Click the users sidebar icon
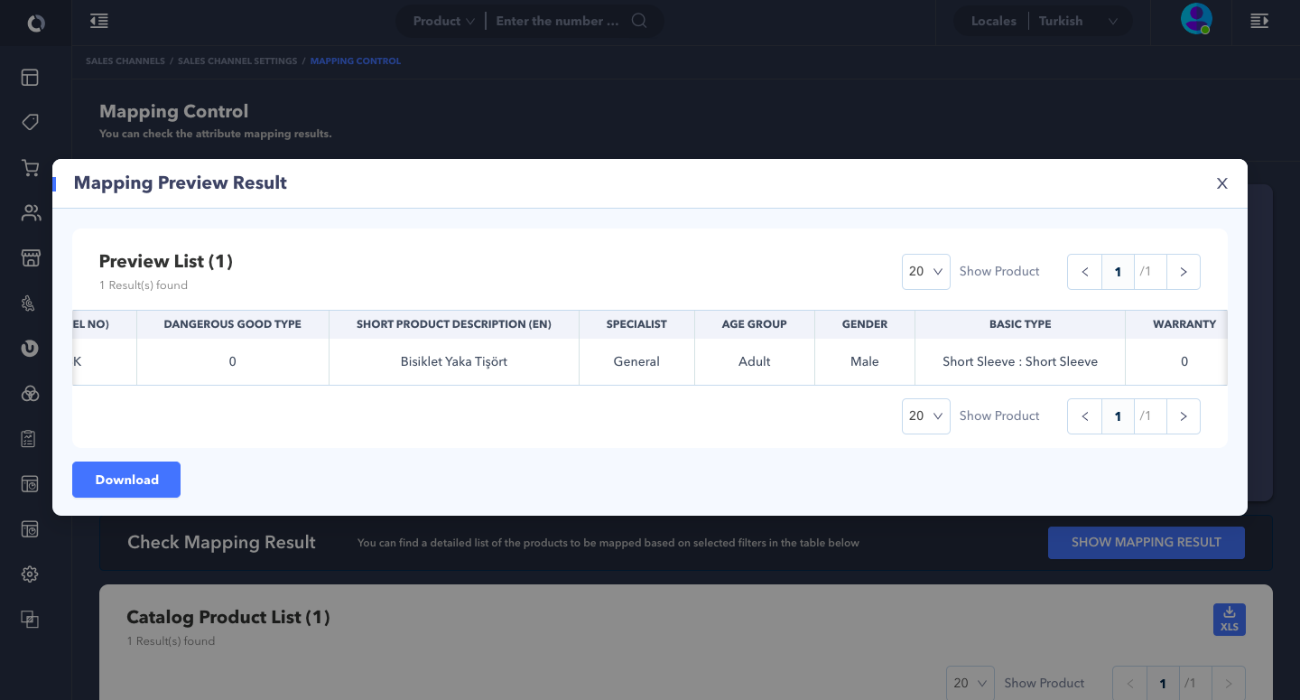This screenshot has height=700, width=1300. (30, 213)
